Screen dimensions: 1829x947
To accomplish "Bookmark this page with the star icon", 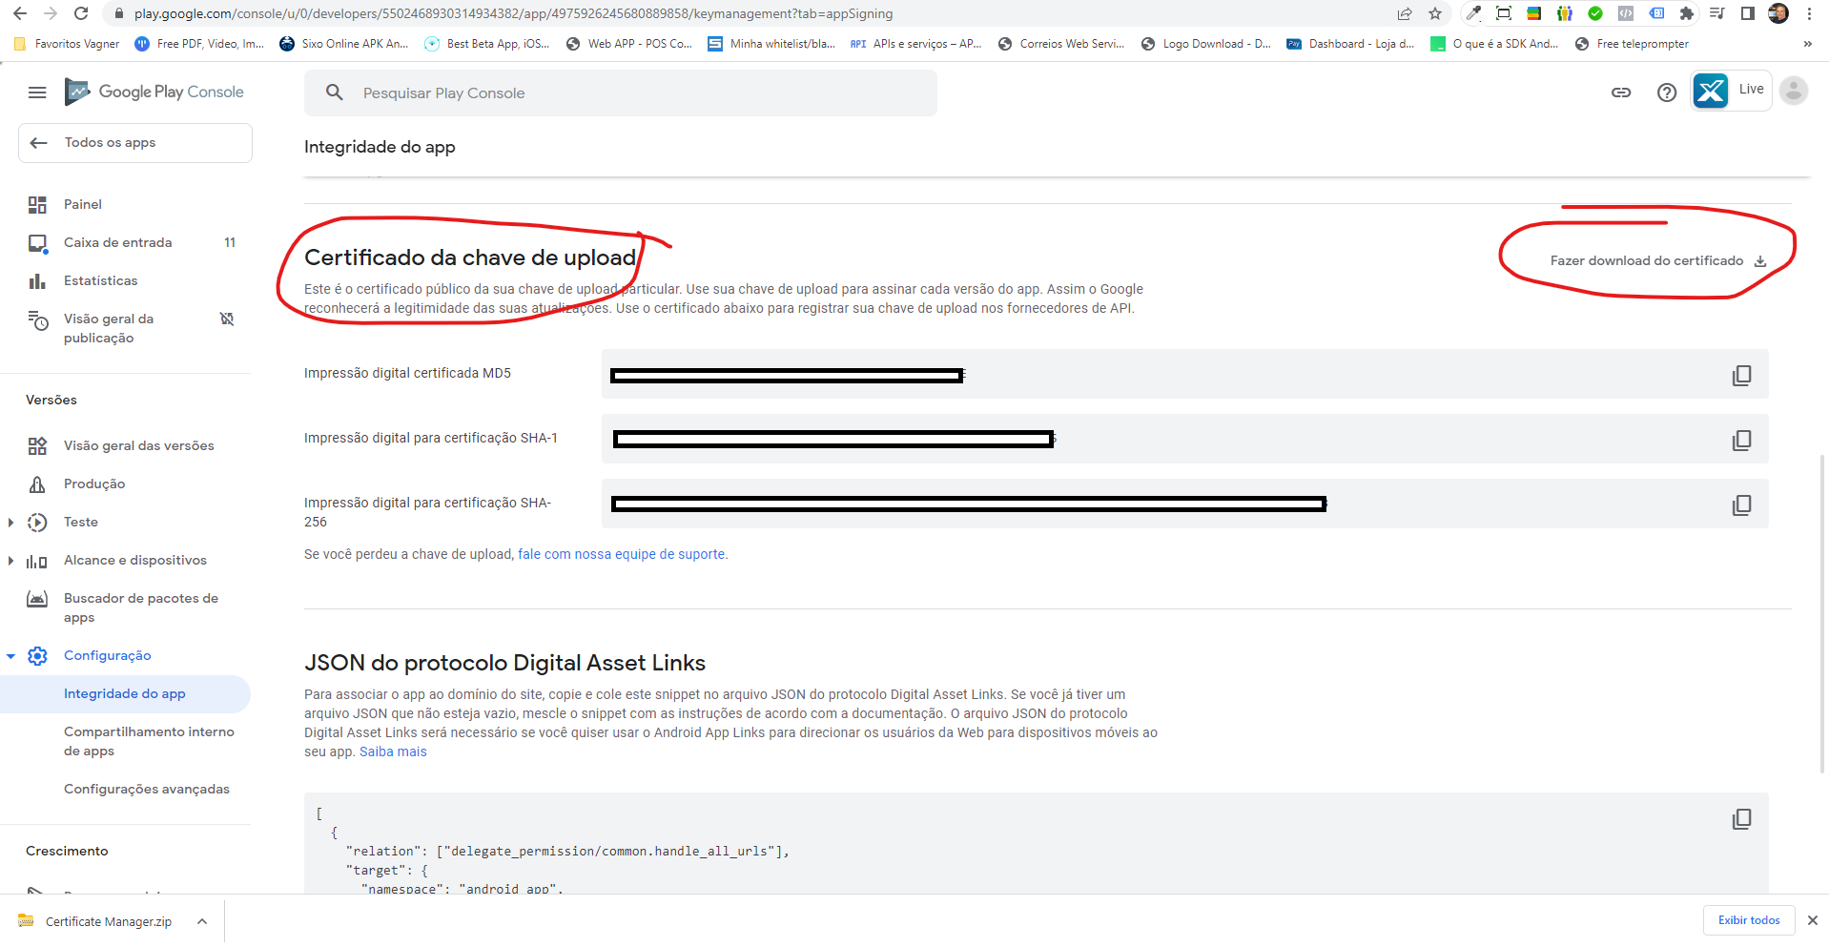I will coord(1434,13).
